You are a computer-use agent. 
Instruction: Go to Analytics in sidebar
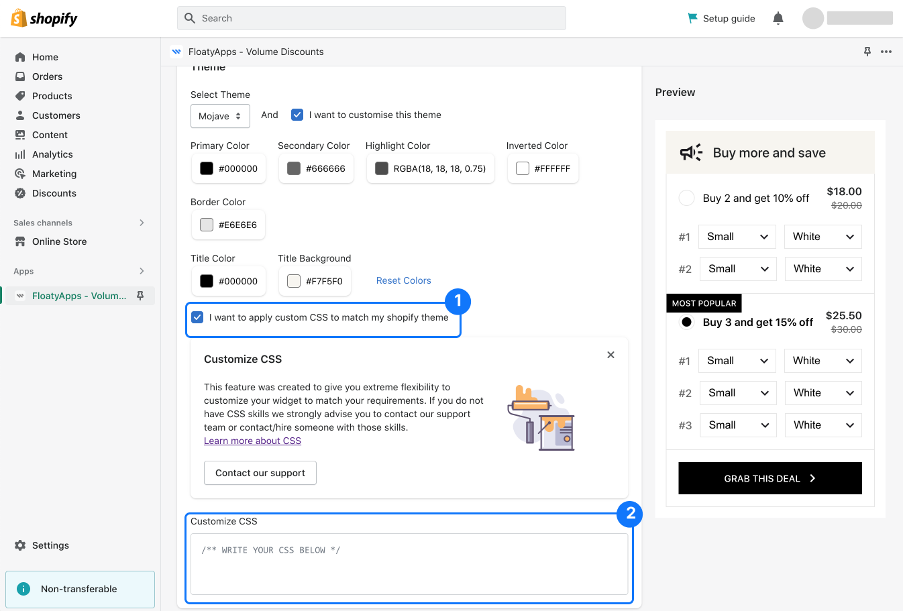[52, 154]
